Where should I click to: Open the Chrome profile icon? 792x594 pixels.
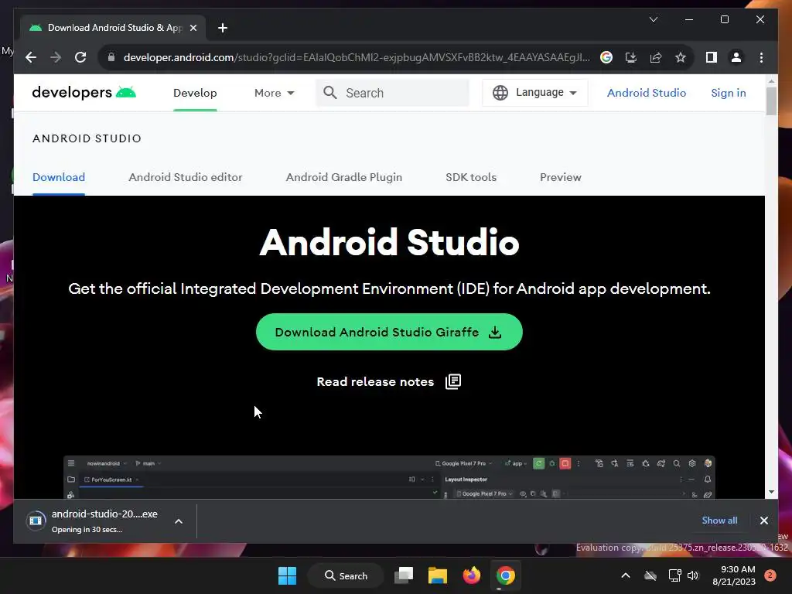[x=736, y=57]
